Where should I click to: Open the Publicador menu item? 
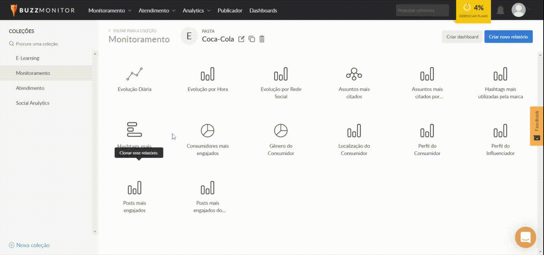click(x=230, y=11)
